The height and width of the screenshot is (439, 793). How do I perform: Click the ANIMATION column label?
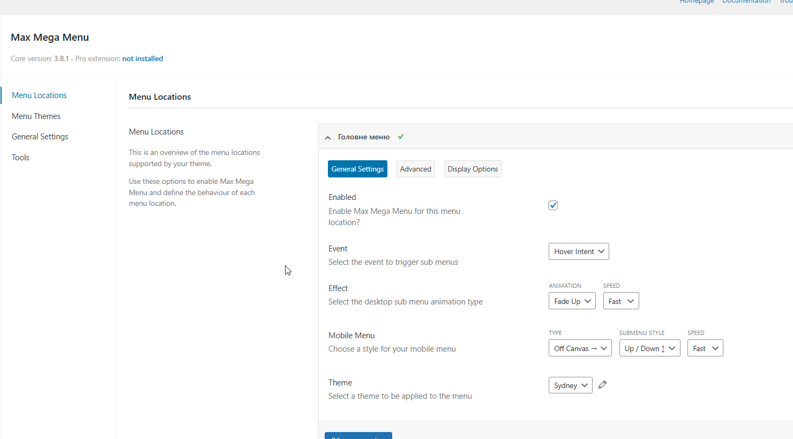[565, 286]
